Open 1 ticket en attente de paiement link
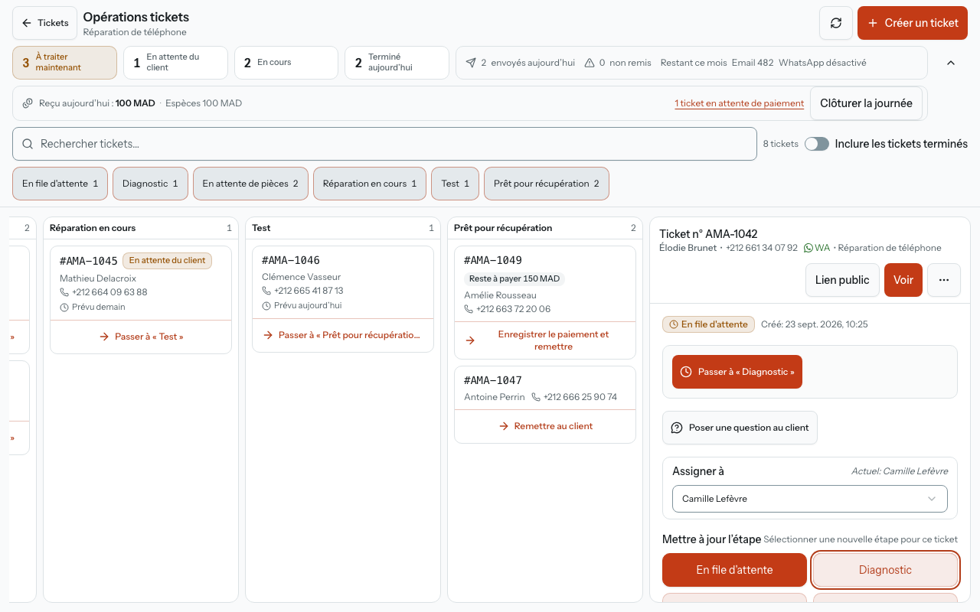The height and width of the screenshot is (612, 980). coord(739,103)
